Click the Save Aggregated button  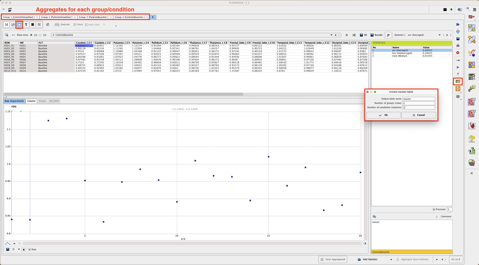coord(333,259)
